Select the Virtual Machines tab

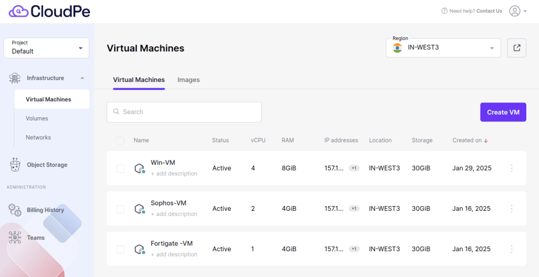(x=139, y=80)
